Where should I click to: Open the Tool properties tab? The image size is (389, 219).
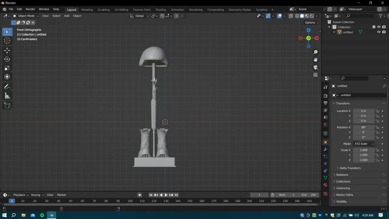(x=325, y=87)
